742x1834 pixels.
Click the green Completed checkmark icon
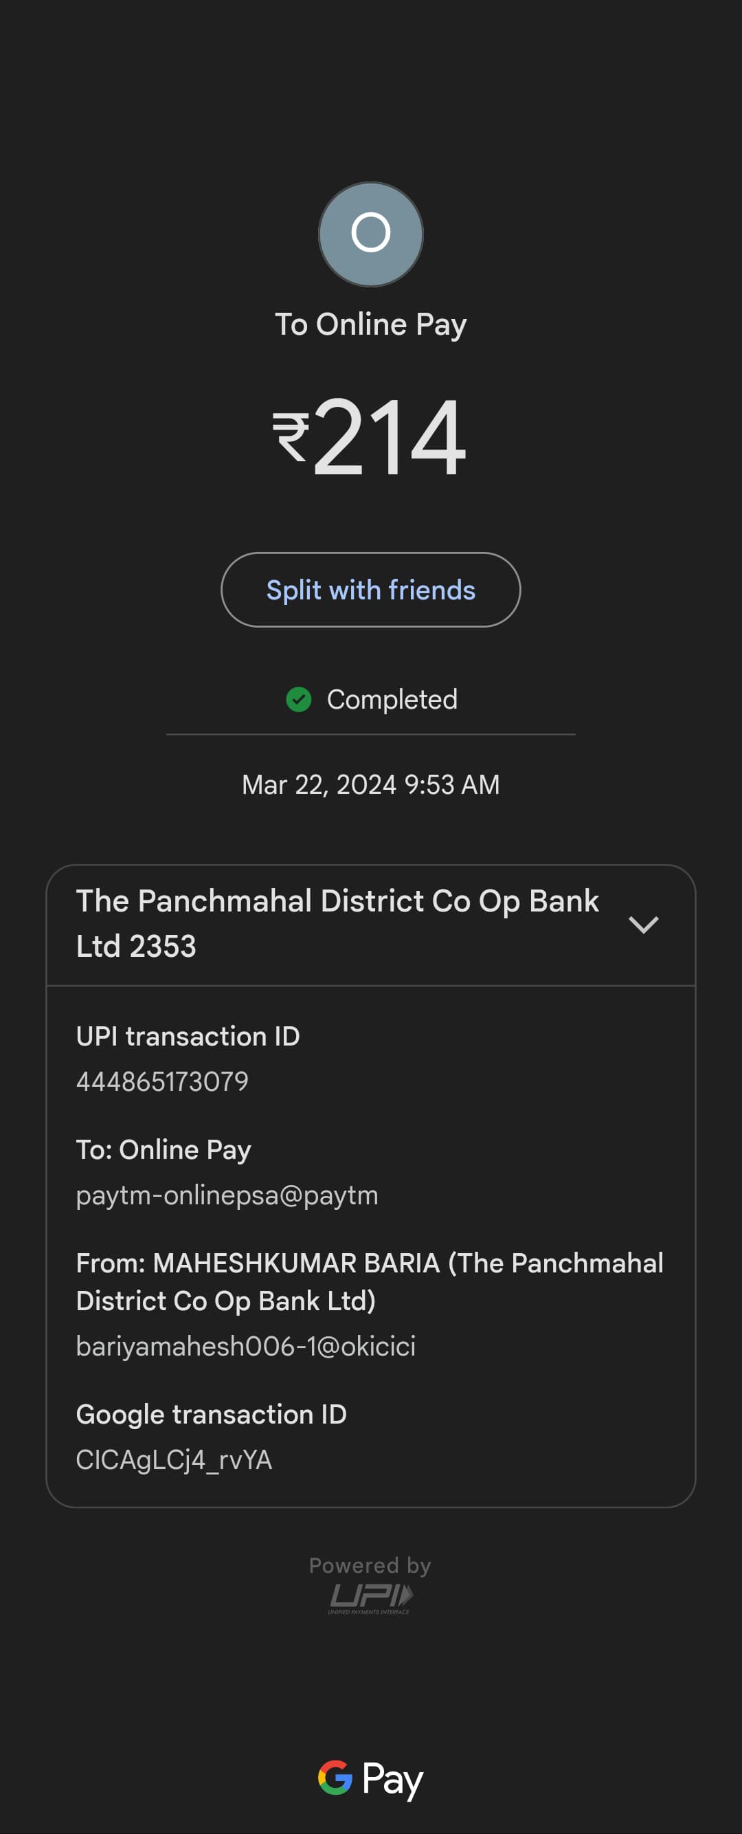click(x=299, y=699)
